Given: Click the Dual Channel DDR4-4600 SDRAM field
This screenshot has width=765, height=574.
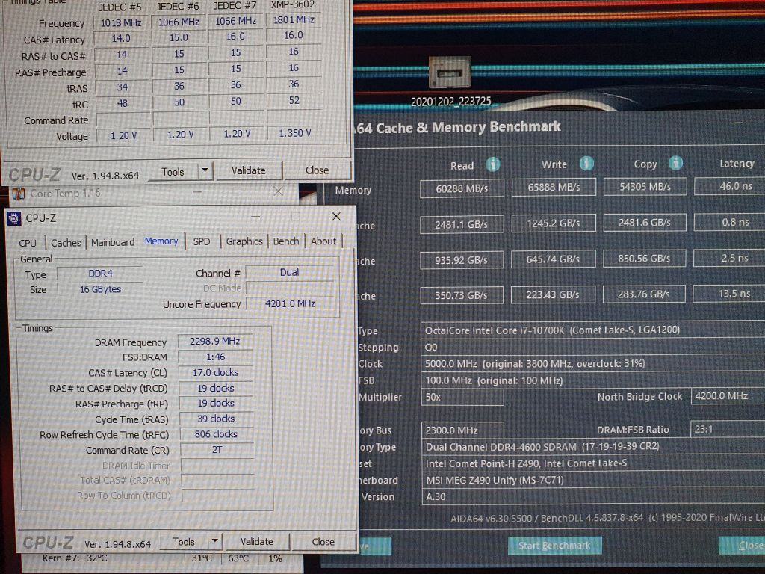Looking at the screenshot, I should point(593,447).
